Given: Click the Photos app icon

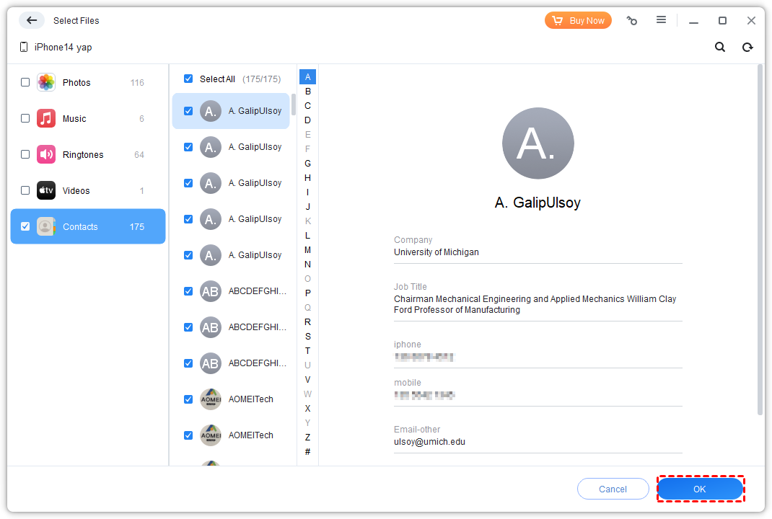Looking at the screenshot, I should tap(46, 82).
